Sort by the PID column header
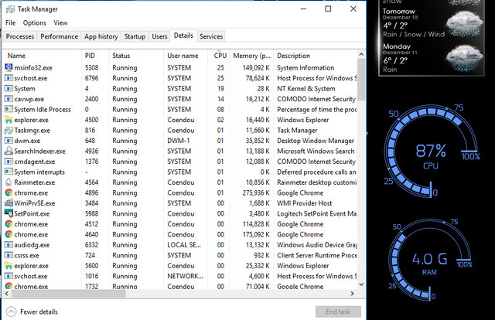495x320 pixels. pos(95,56)
